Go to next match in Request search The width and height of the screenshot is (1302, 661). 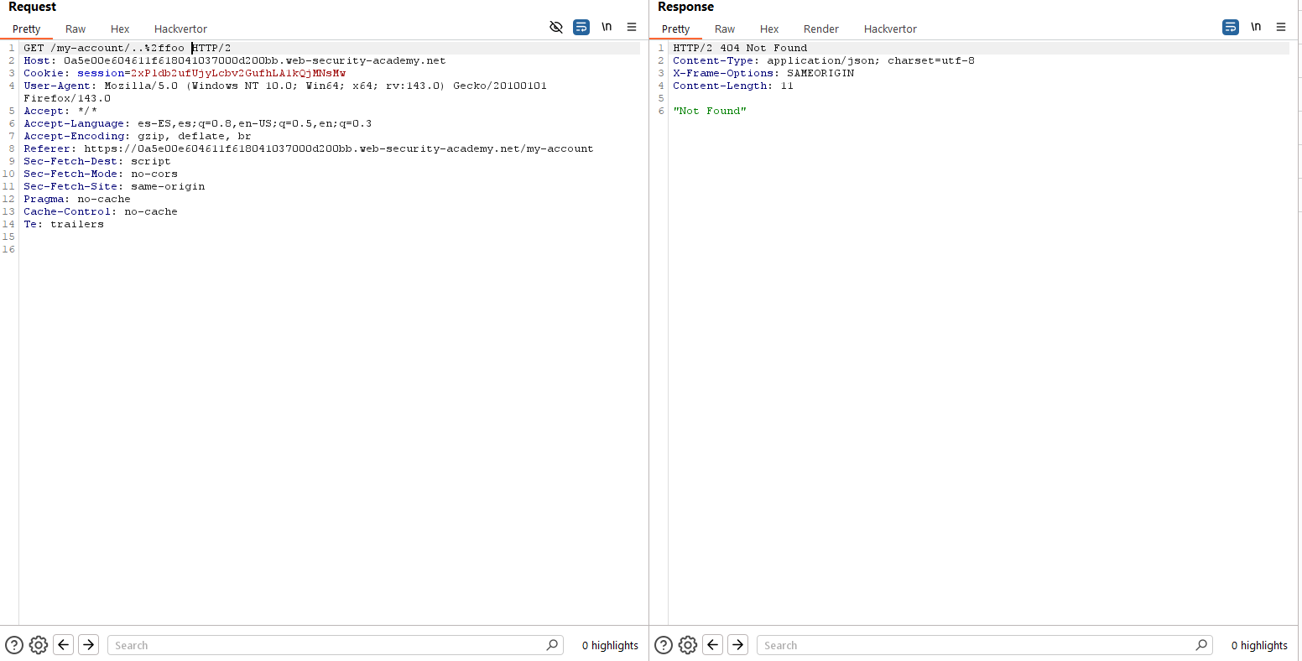[89, 645]
